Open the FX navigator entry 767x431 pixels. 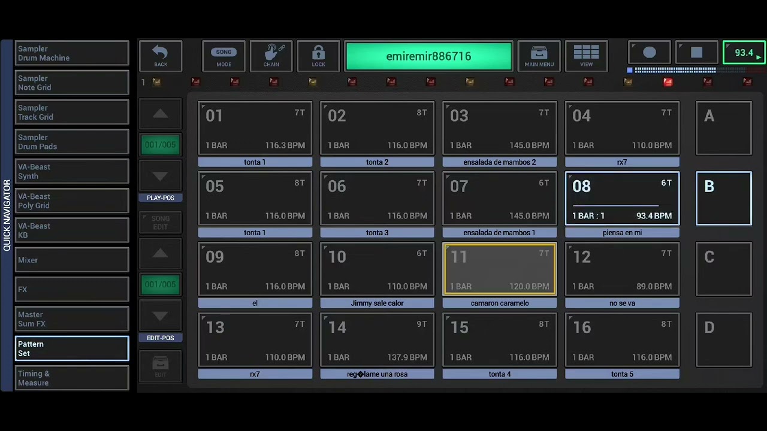[72, 289]
